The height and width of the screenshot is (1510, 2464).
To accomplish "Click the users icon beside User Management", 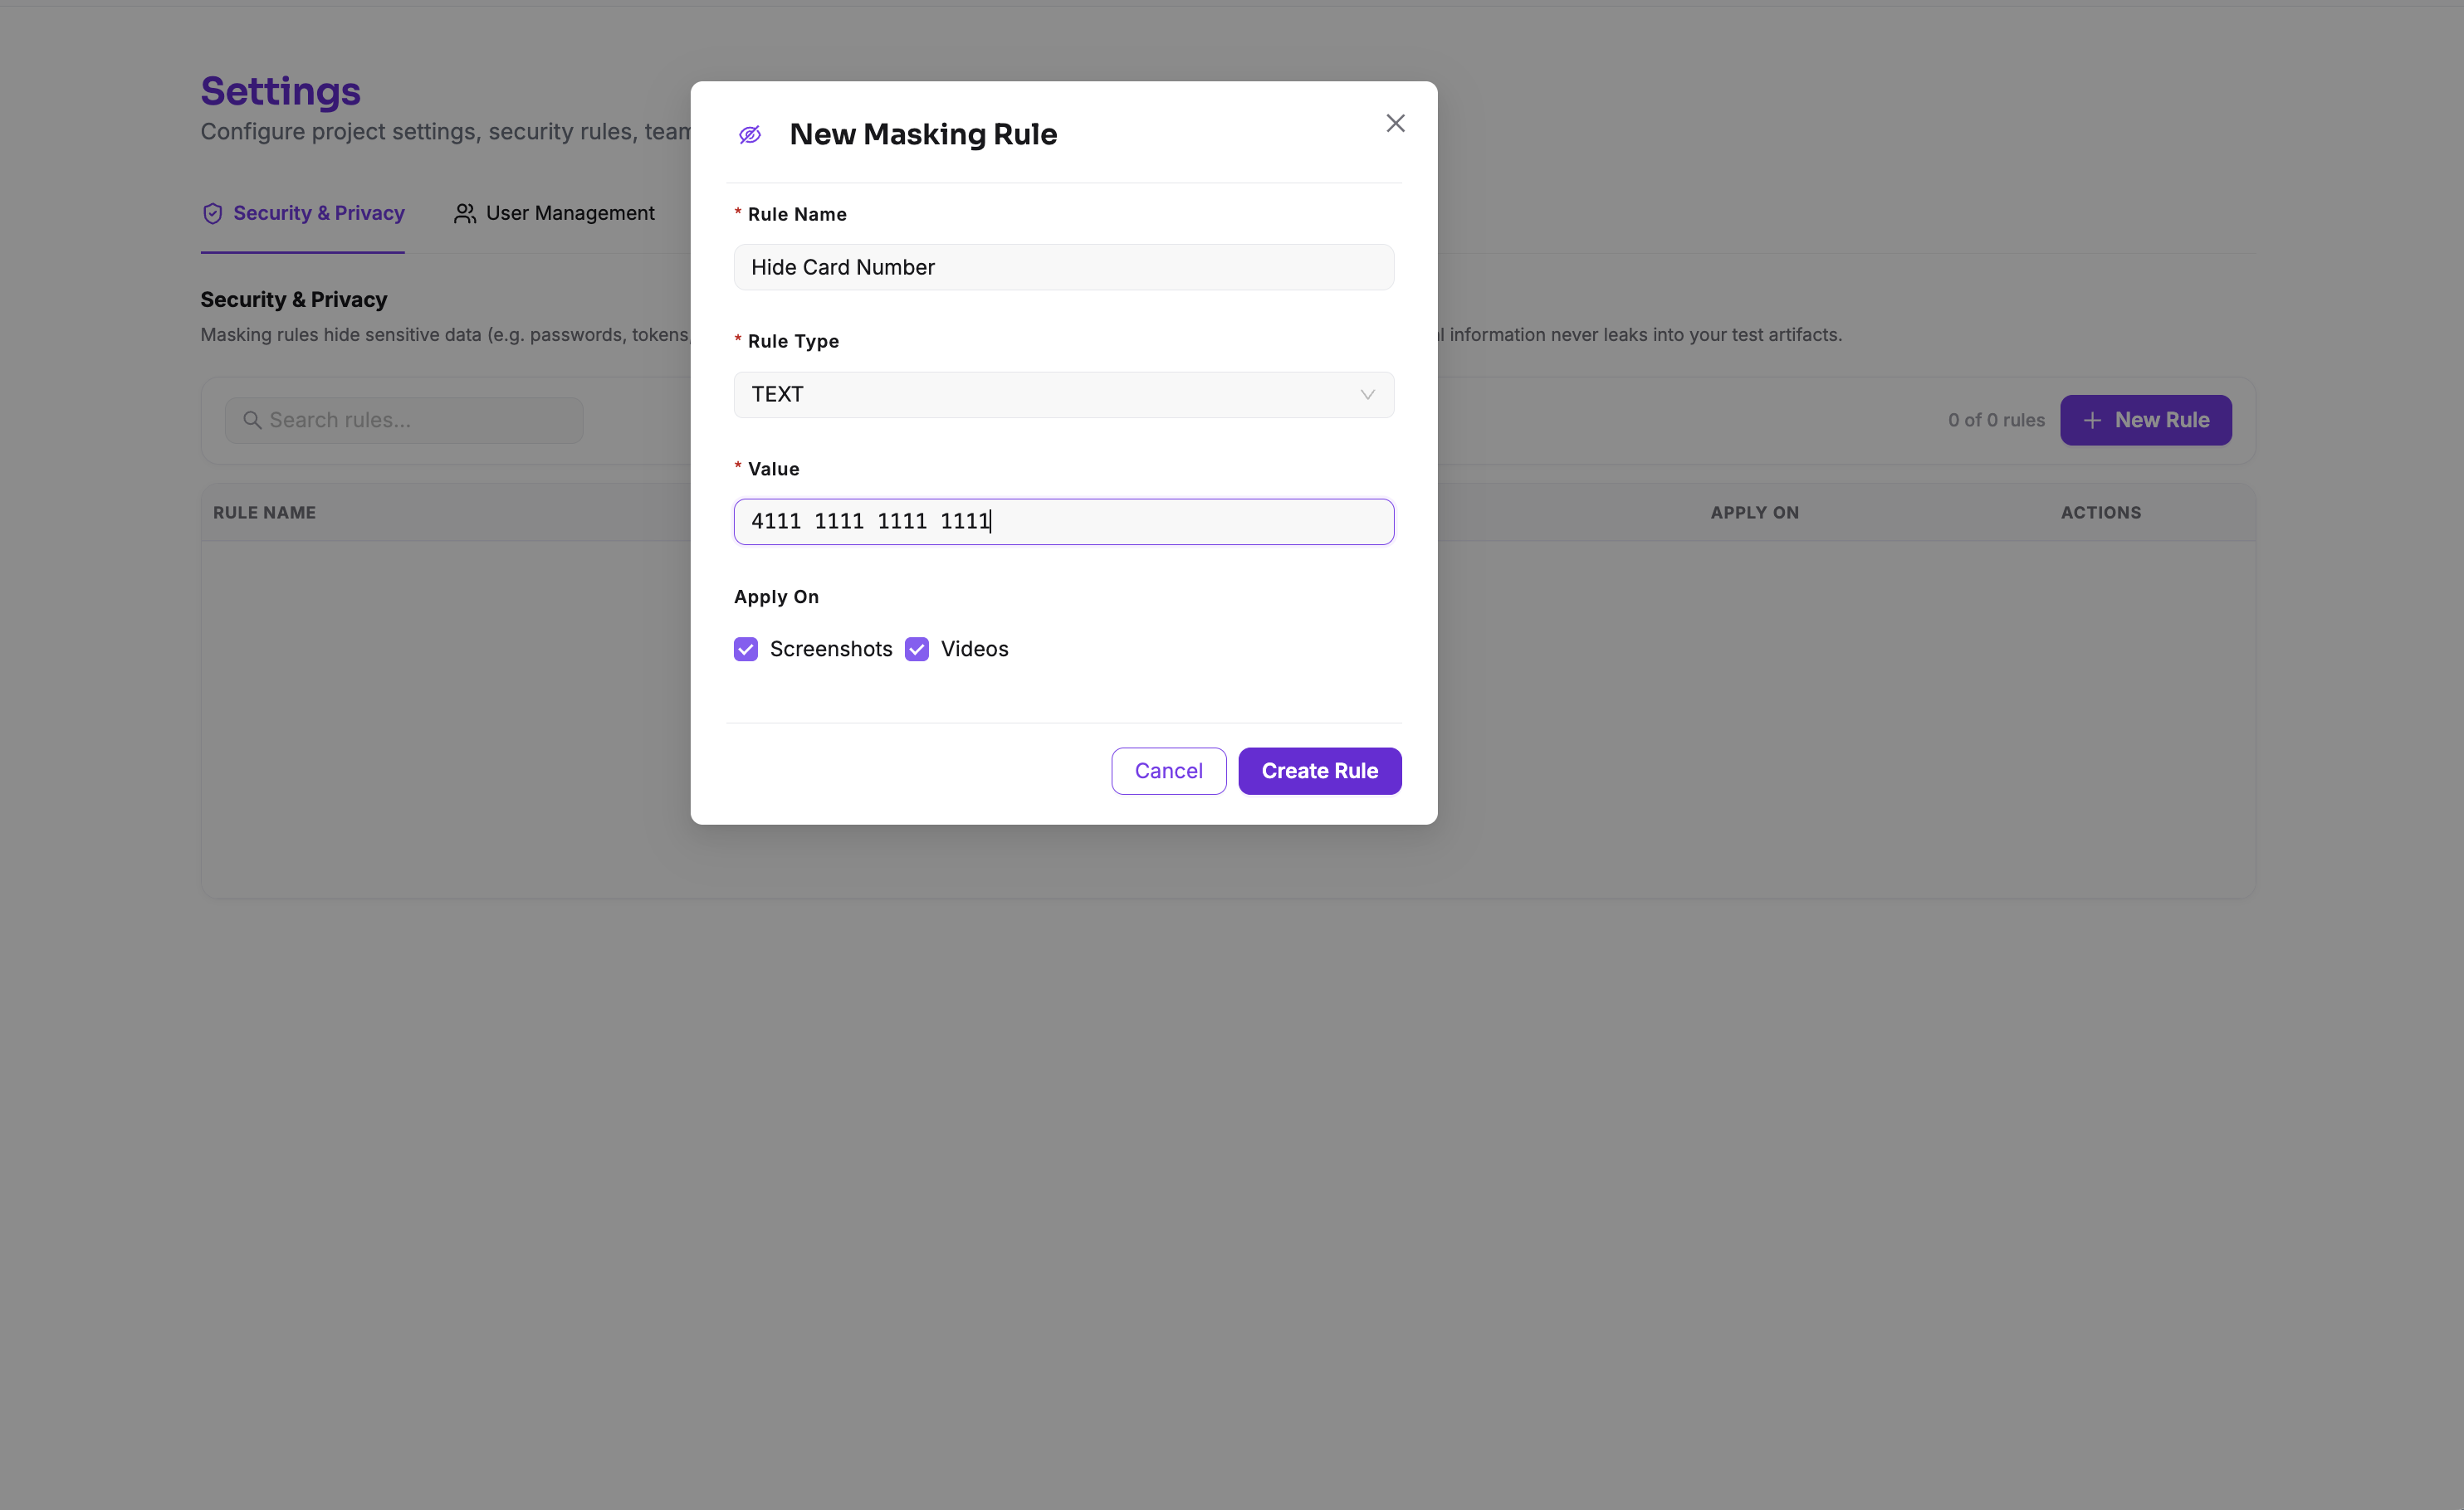I will coord(465,213).
